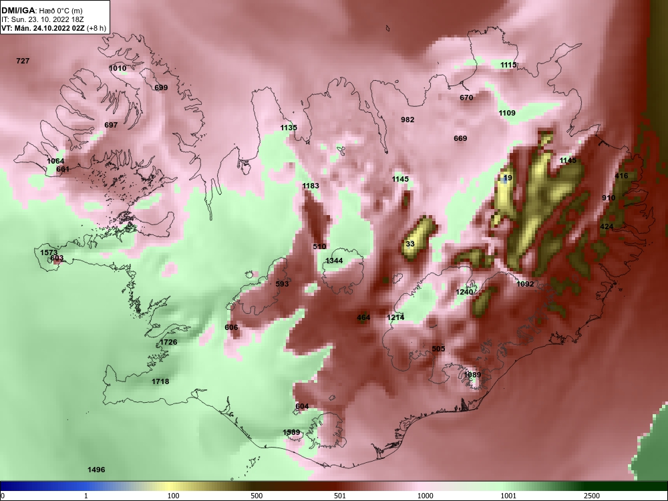Click the 910 height label
668x501 pixels.
609,198
